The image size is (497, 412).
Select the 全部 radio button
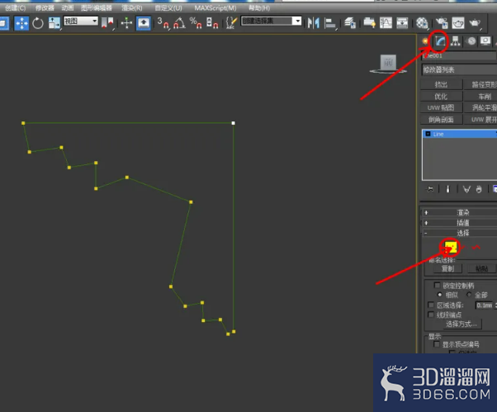point(469,295)
